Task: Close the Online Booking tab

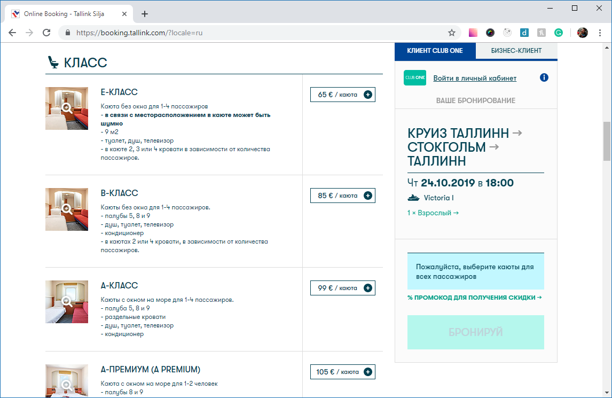Action: [x=124, y=14]
